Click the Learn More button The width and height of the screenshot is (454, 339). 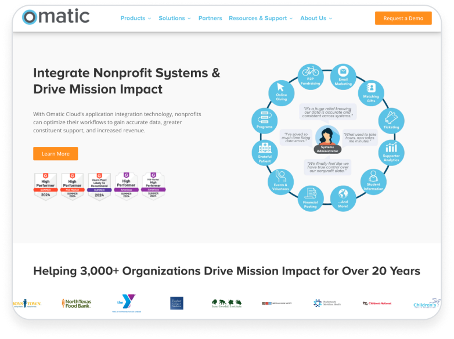56,154
